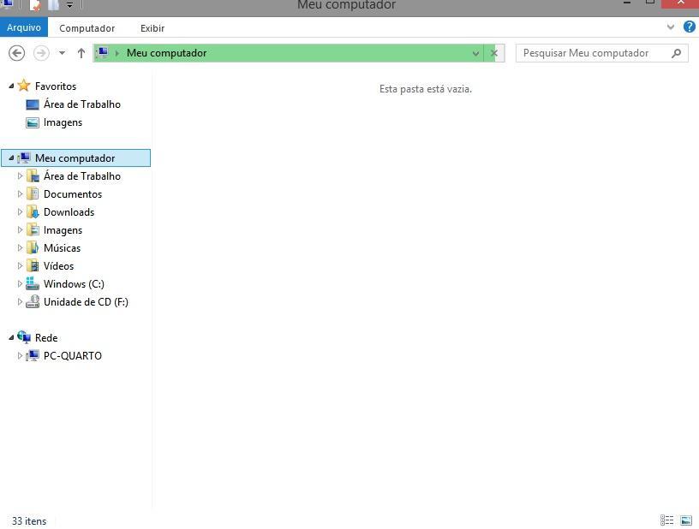Expand Área de Trabalho under Meu computador
This screenshot has height=529, width=699.
[x=20, y=175]
